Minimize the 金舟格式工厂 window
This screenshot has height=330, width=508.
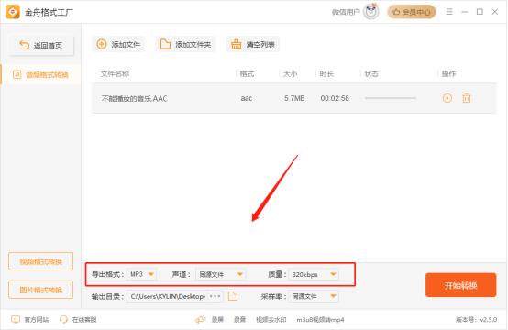465,12
